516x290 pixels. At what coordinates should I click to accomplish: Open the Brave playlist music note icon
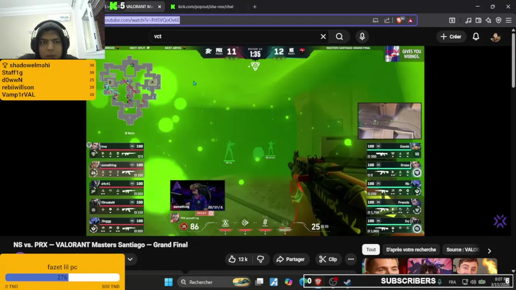[468, 20]
